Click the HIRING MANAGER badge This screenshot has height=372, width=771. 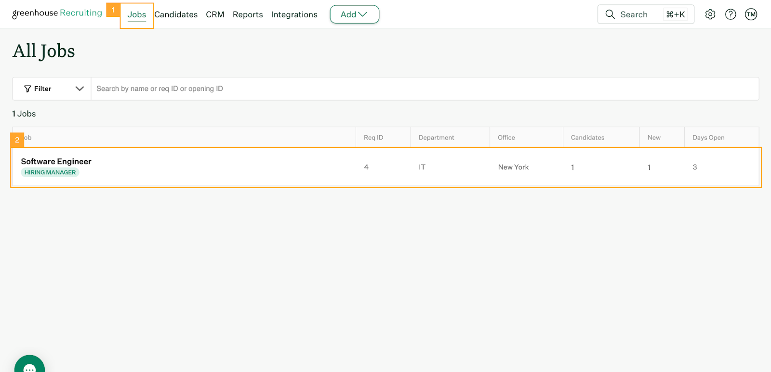pos(50,173)
